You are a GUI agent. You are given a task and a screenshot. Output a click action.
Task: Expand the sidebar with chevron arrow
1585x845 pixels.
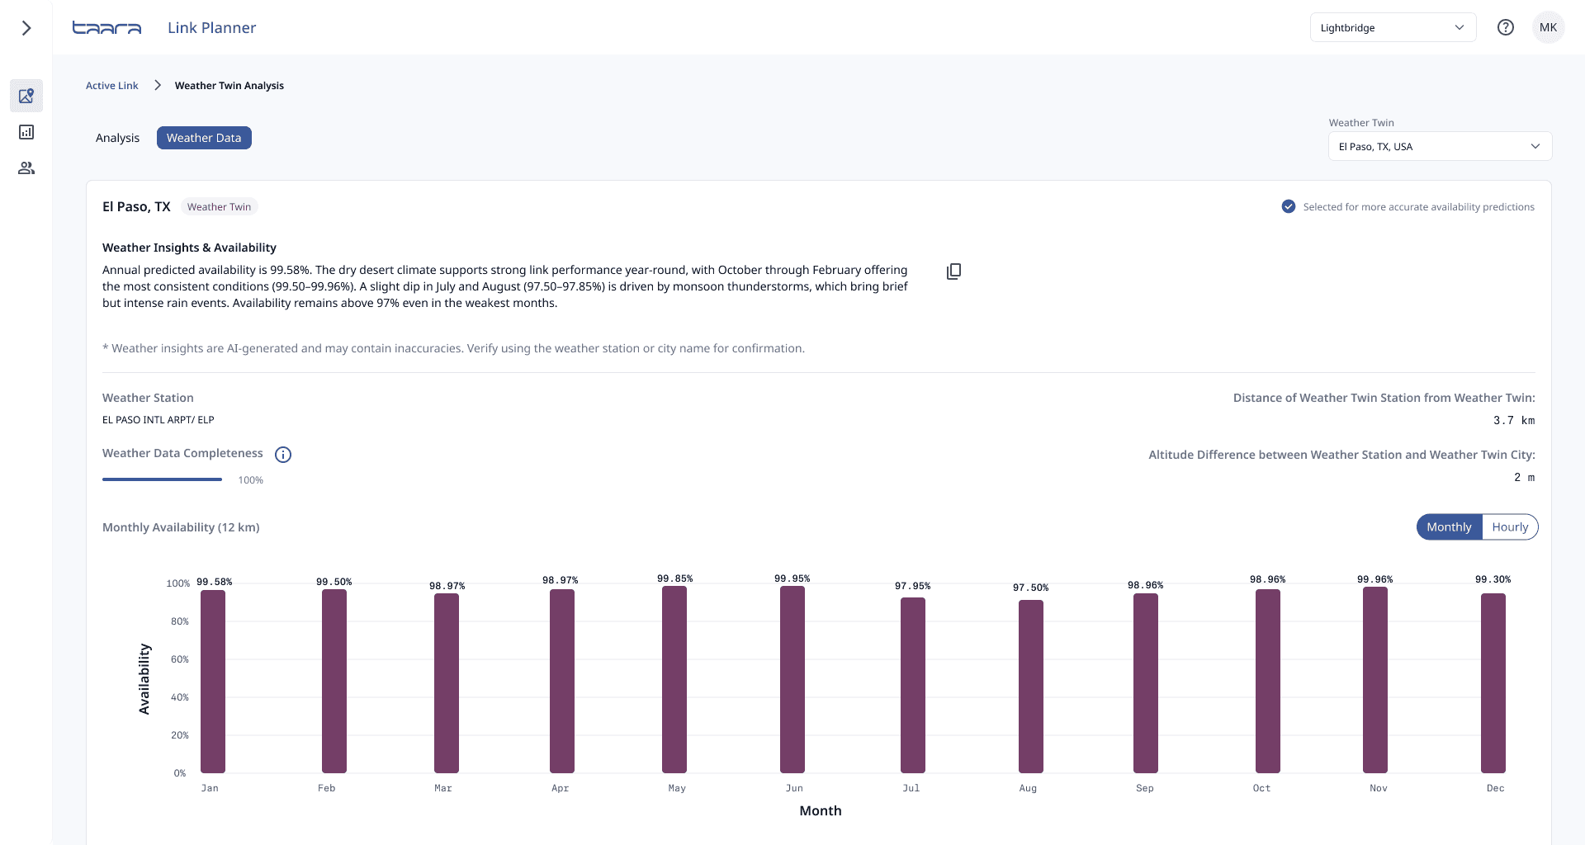pos(26,28)
